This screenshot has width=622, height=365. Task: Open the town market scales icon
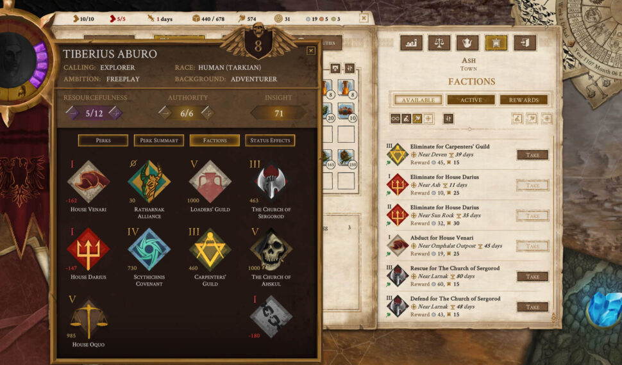[x=439, y=43]
